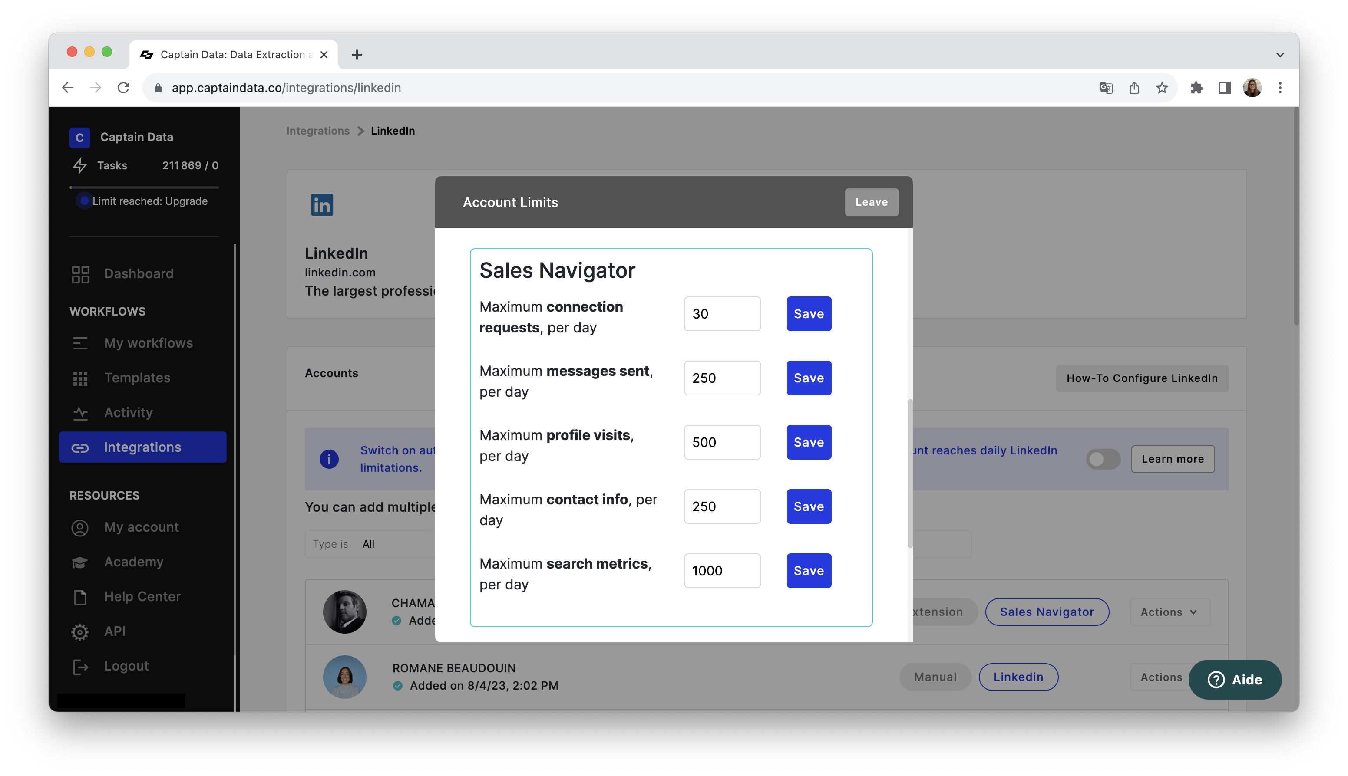Open a new browser tab

click(357, 54)
